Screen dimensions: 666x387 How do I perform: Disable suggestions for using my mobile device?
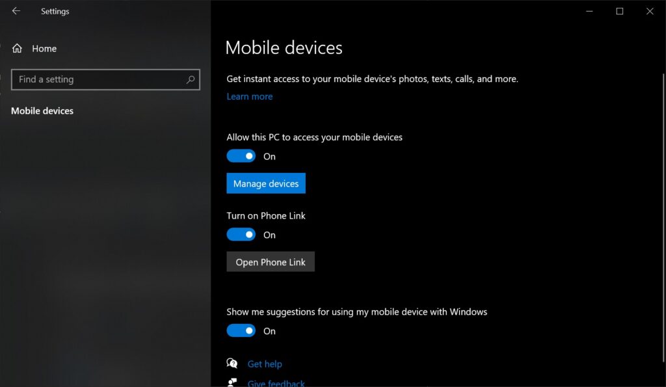[241, 330]
